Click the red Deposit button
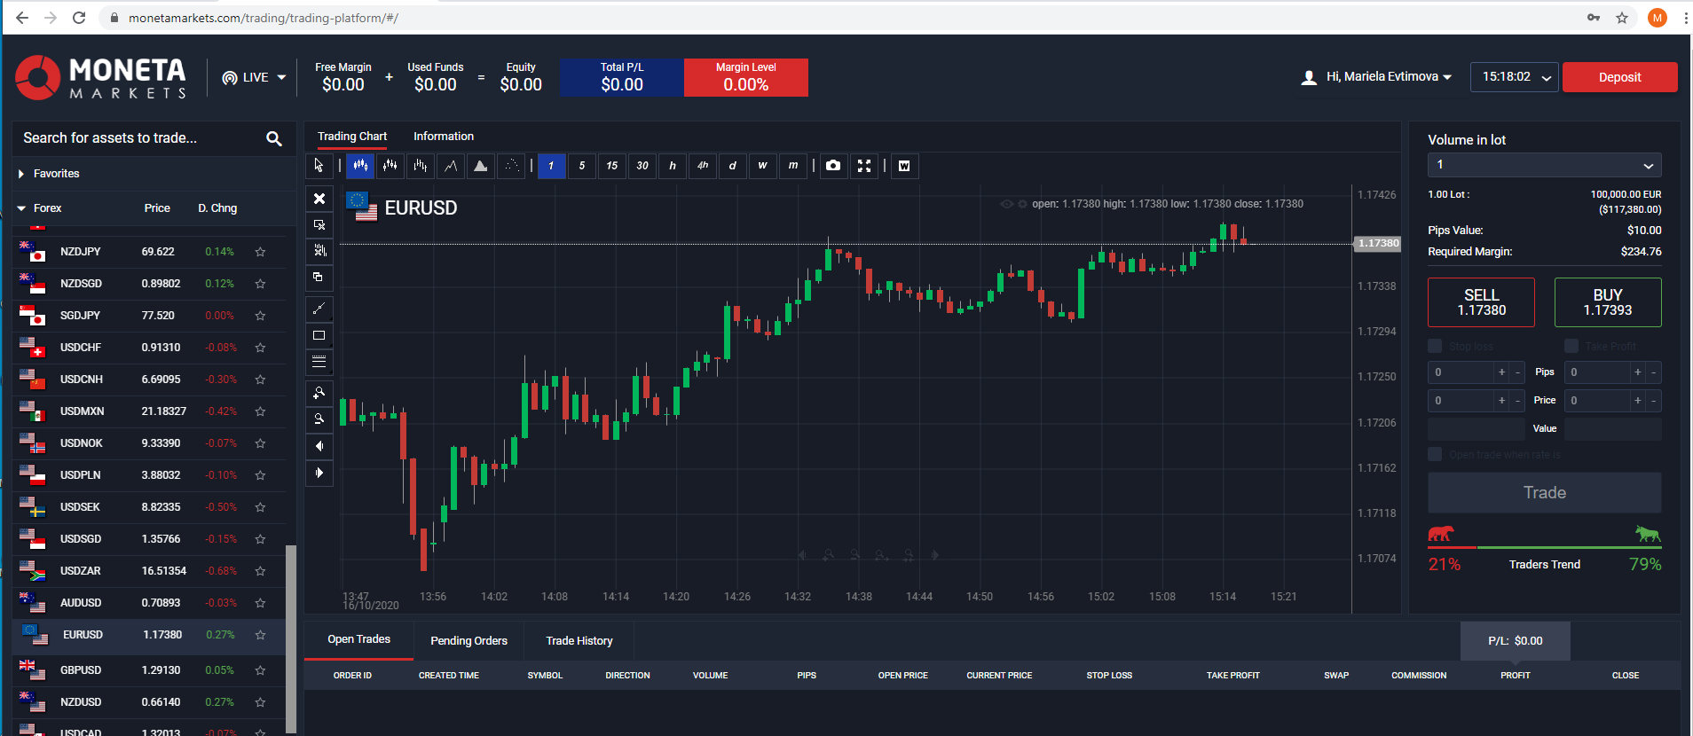The image size is (1693, 736). [x=1619, y=77]
